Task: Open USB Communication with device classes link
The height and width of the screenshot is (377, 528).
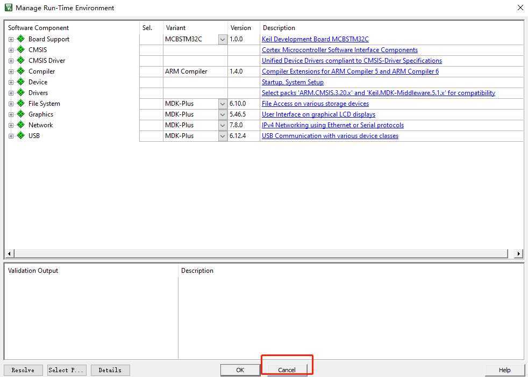Action: pos(330,136)
